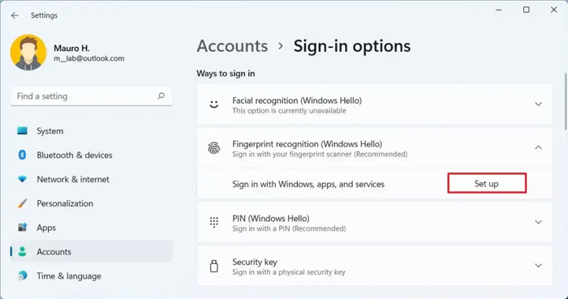Click the Time & language globe icon
Image resolution: width=568 pixels, height=299 pixels.
(x=22, y=276)
